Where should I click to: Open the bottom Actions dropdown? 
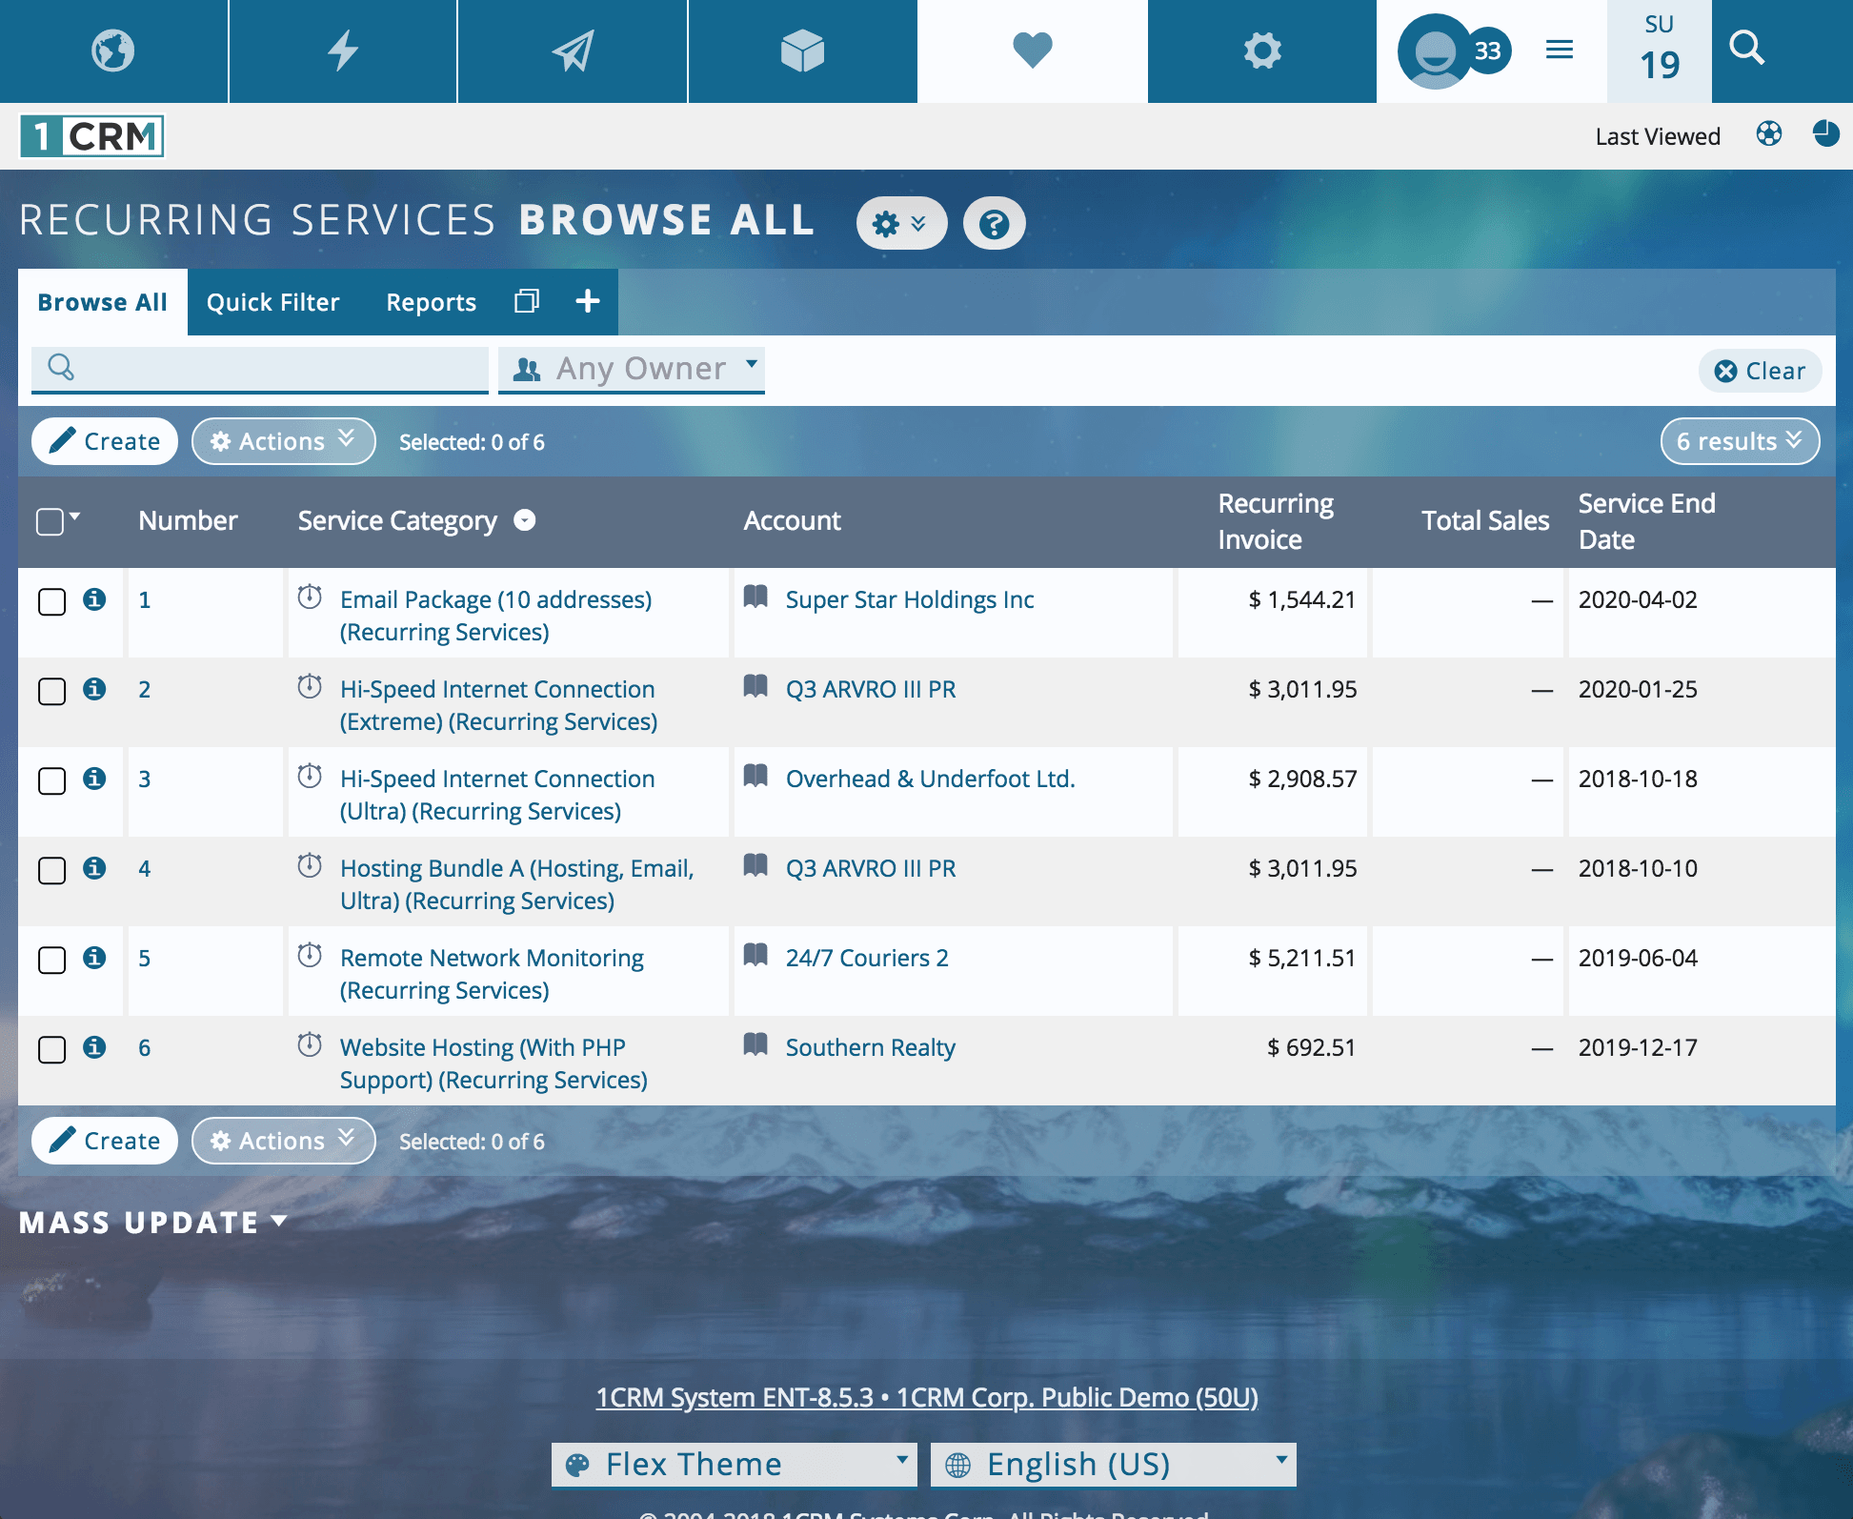tap(283, 1141)
